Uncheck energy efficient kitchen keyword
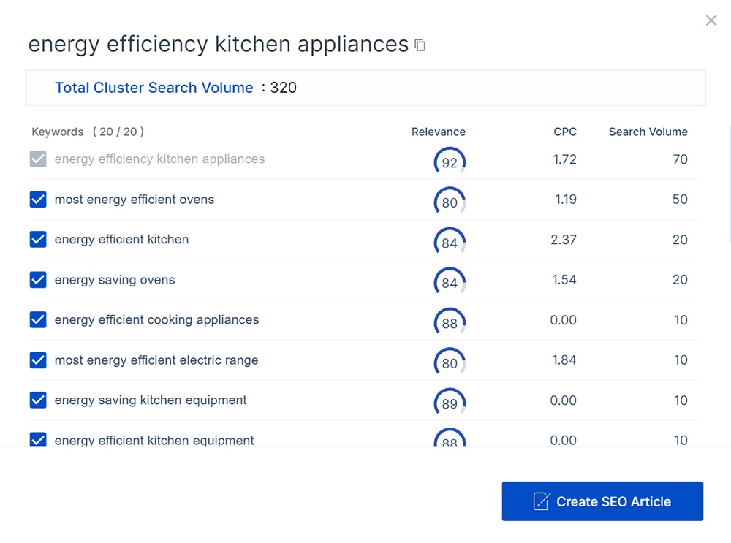The image size is (731, 543). (38, 239)
